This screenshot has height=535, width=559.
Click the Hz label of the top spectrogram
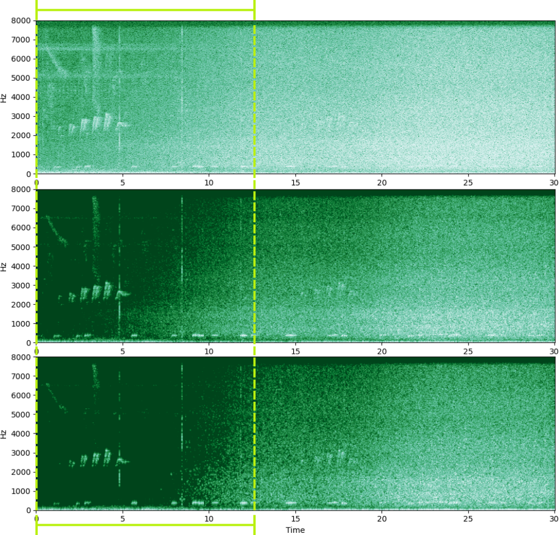click(4, 98)
